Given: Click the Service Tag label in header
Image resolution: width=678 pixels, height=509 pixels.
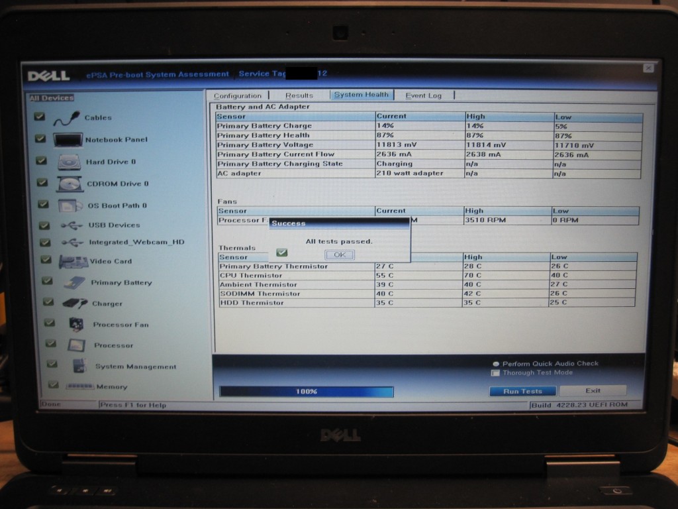Looking at the screenshot, I should [262, 74].
